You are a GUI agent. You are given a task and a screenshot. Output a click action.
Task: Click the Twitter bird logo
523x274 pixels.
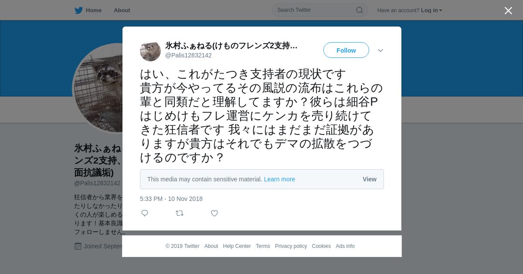point(78,10)
